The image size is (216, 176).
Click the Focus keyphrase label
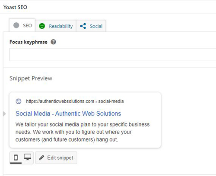click(x=29, y=42)
